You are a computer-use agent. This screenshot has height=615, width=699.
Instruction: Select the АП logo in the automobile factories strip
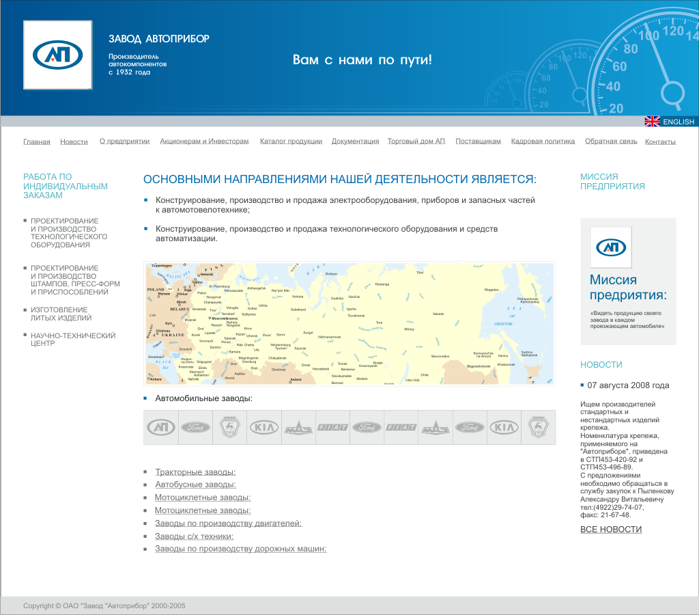pyautogui.click(x=160, y=426)
